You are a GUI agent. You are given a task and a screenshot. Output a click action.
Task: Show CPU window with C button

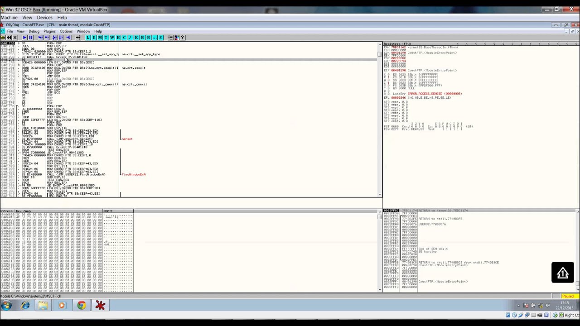coord(124,38)
